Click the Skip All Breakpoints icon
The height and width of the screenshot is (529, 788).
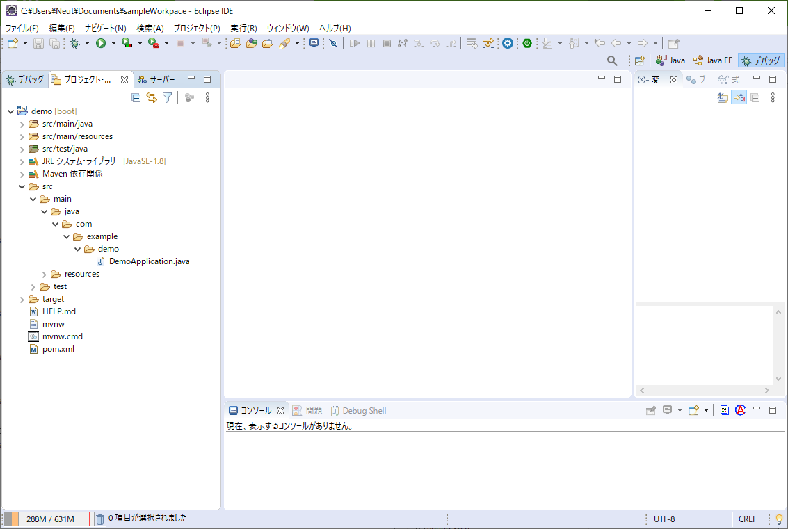tap(333, 43)
